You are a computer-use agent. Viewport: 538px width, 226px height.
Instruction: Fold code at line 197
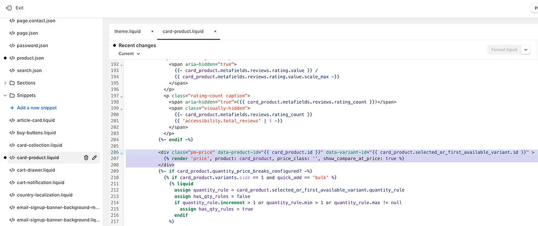click(121, 96)
